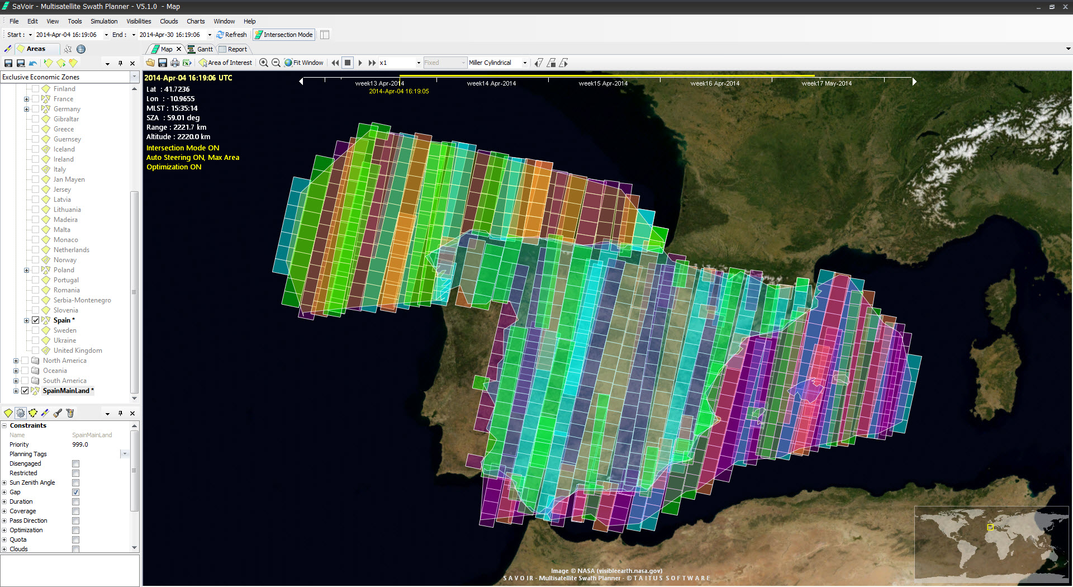Open the Simulation menu
This screenshot has height=587, width=1073.
(104, 21)
